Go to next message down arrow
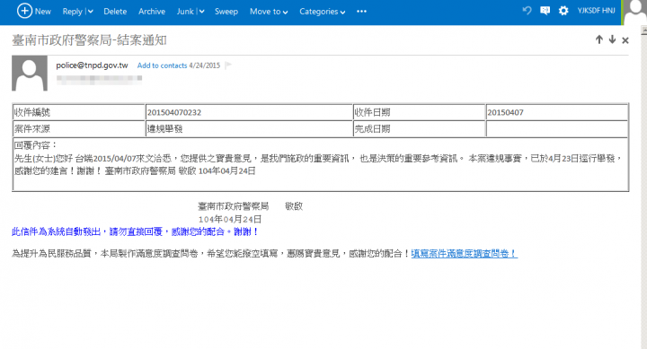647x349 pixels. [612, 39]
